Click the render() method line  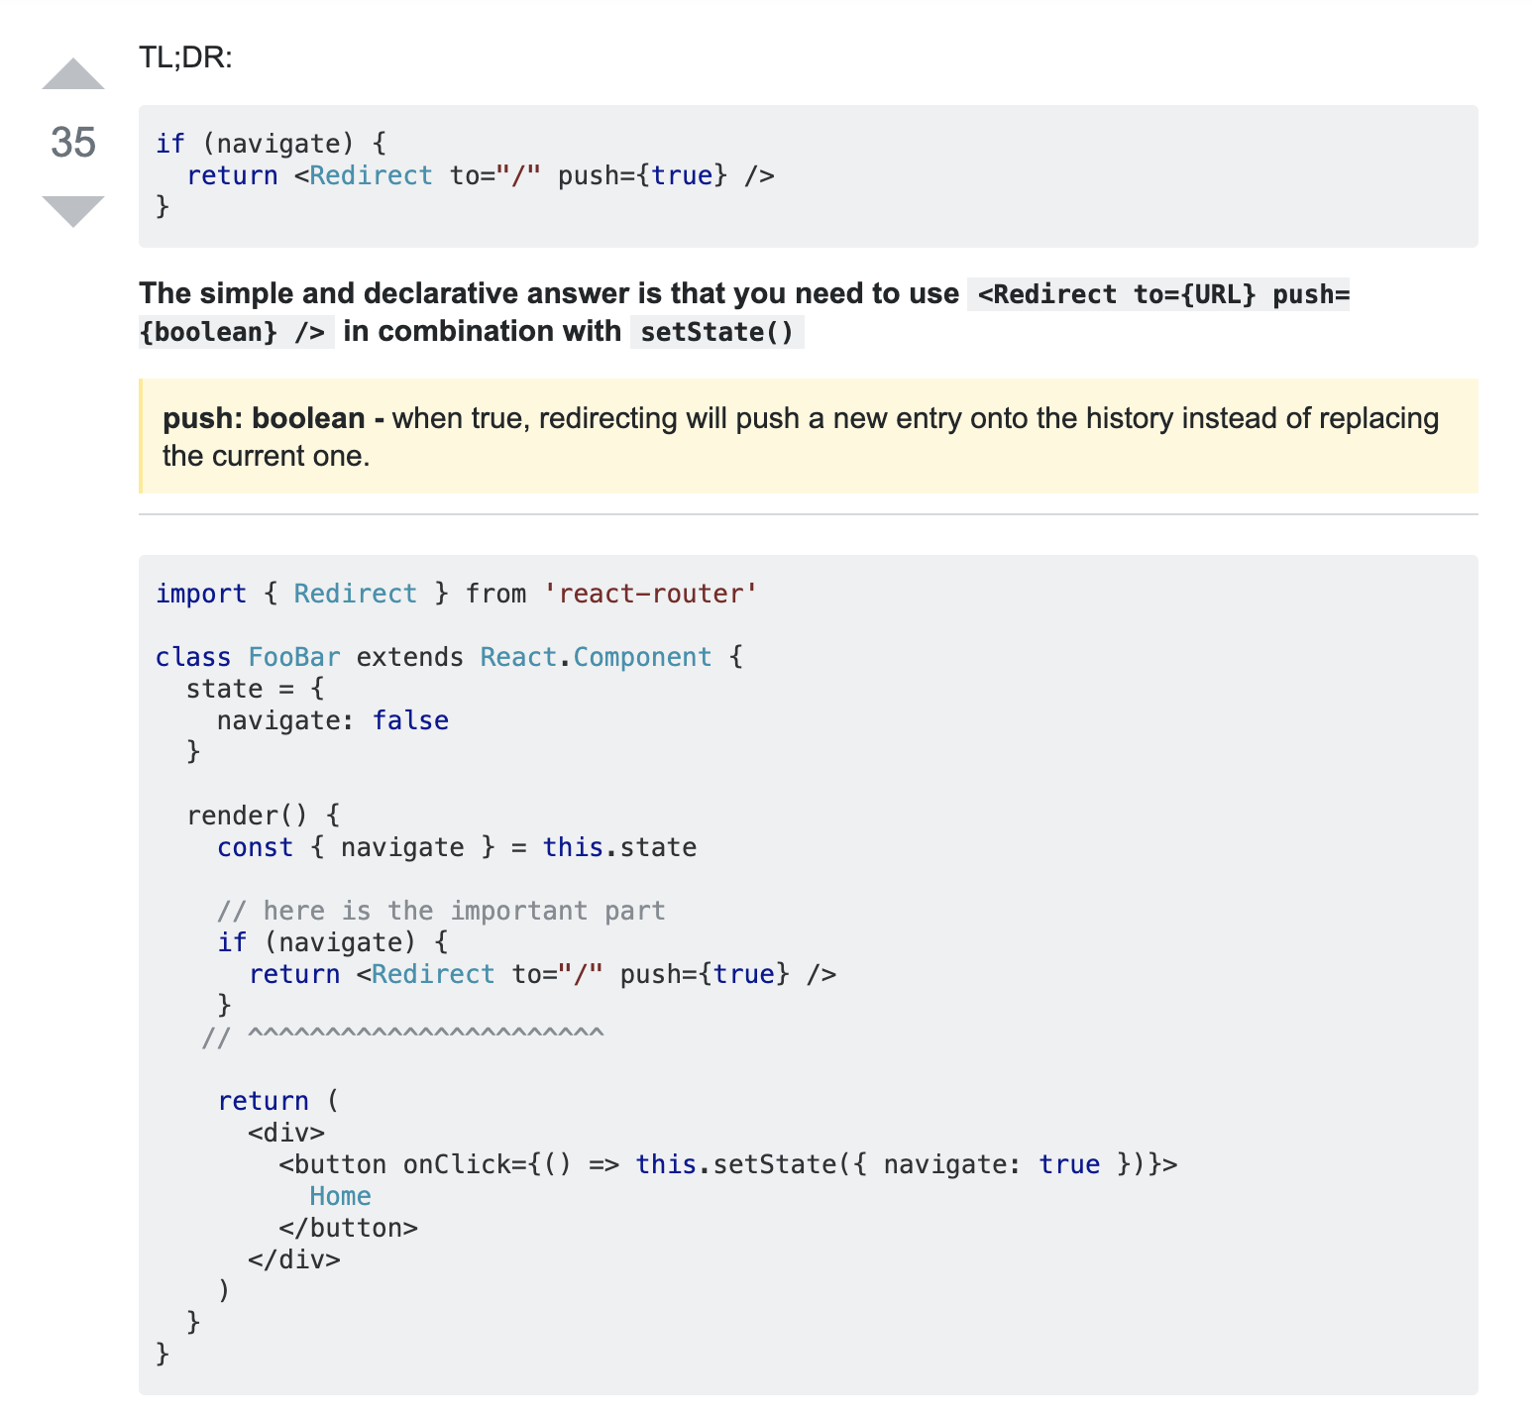[263, 816]
